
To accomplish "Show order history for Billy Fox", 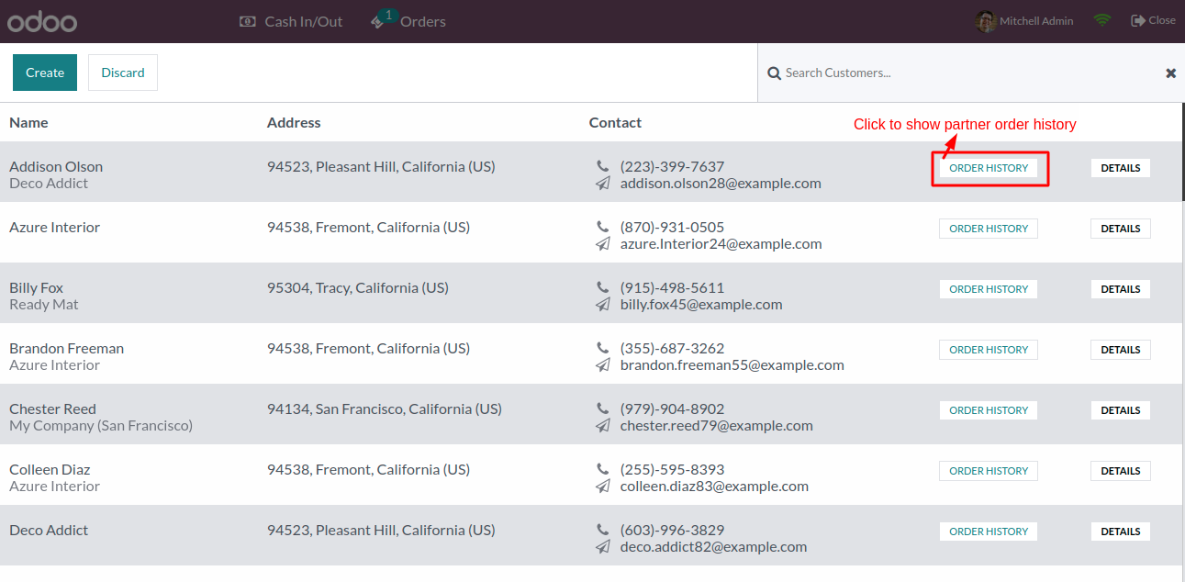I will 989,289.
